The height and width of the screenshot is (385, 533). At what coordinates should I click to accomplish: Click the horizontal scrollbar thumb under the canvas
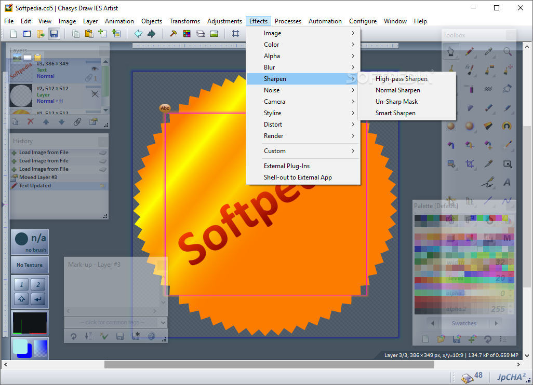[x=269, y=365]
